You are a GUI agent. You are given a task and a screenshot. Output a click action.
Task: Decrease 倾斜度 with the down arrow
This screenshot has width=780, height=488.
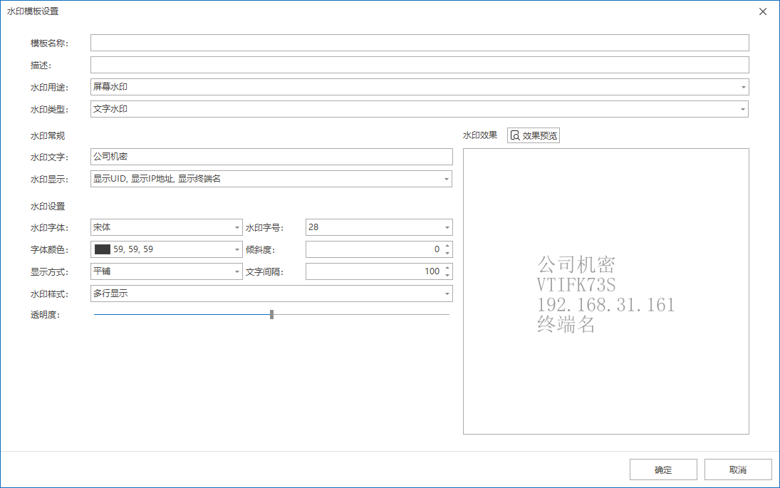[447, 253]
